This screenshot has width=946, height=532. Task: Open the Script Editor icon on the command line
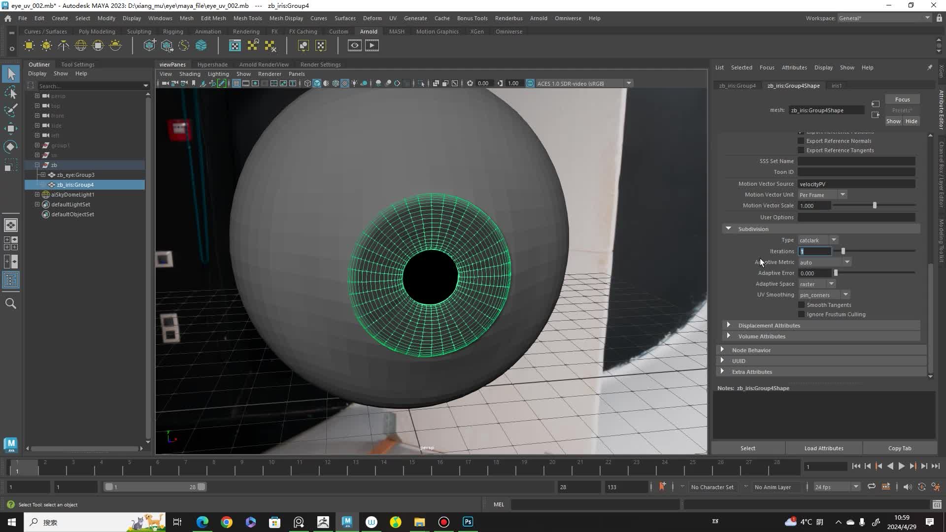pyautogui.click(x=937, y=504)
